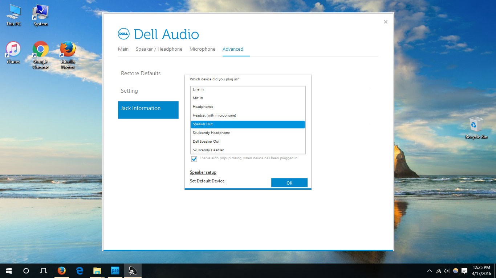Open the clock and date flyout
Screen dimensions: 496x278
pos(481,270)
